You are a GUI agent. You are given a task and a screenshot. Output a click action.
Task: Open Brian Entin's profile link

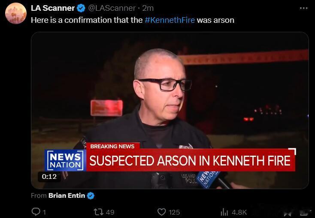[x=67, y=196]
